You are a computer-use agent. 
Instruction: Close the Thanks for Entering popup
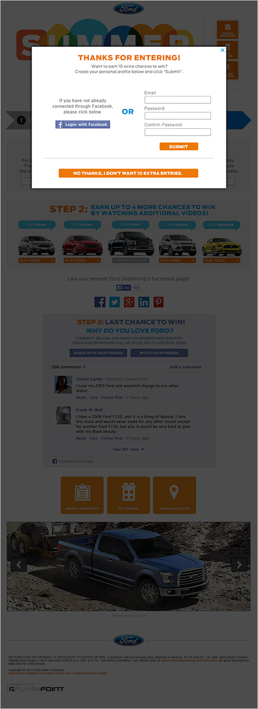click(223, 50)
